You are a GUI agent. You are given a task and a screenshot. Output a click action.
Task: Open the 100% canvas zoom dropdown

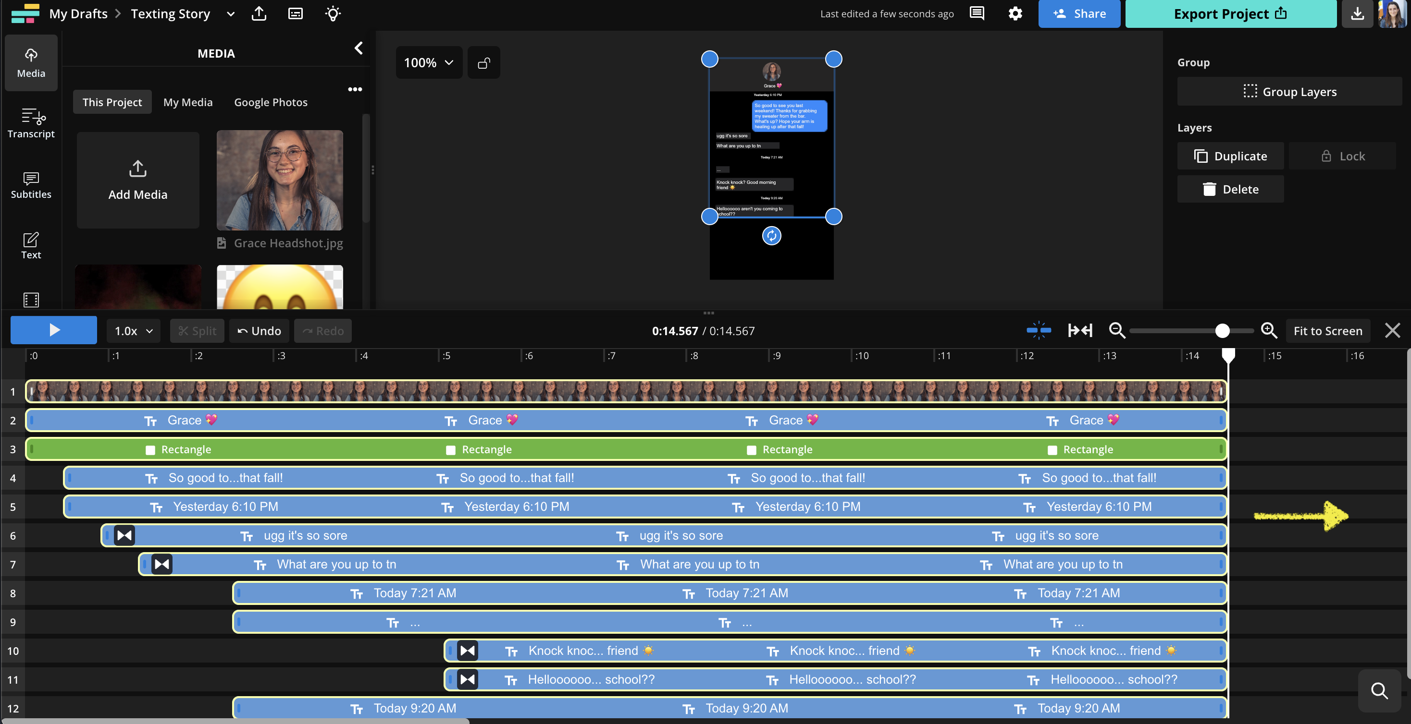coord(428,62)
